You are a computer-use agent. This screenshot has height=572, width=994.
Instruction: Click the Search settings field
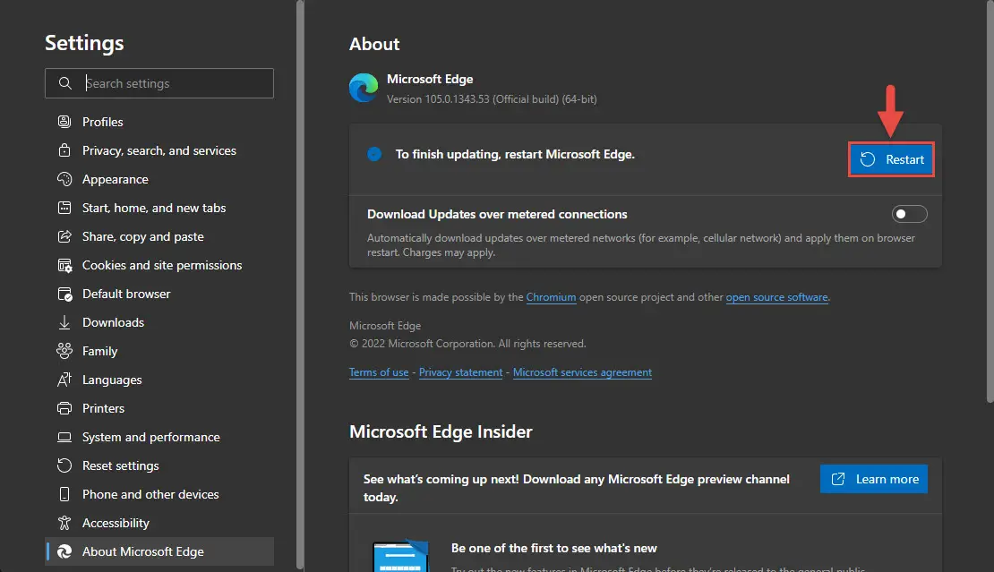(x=159, y=83)
